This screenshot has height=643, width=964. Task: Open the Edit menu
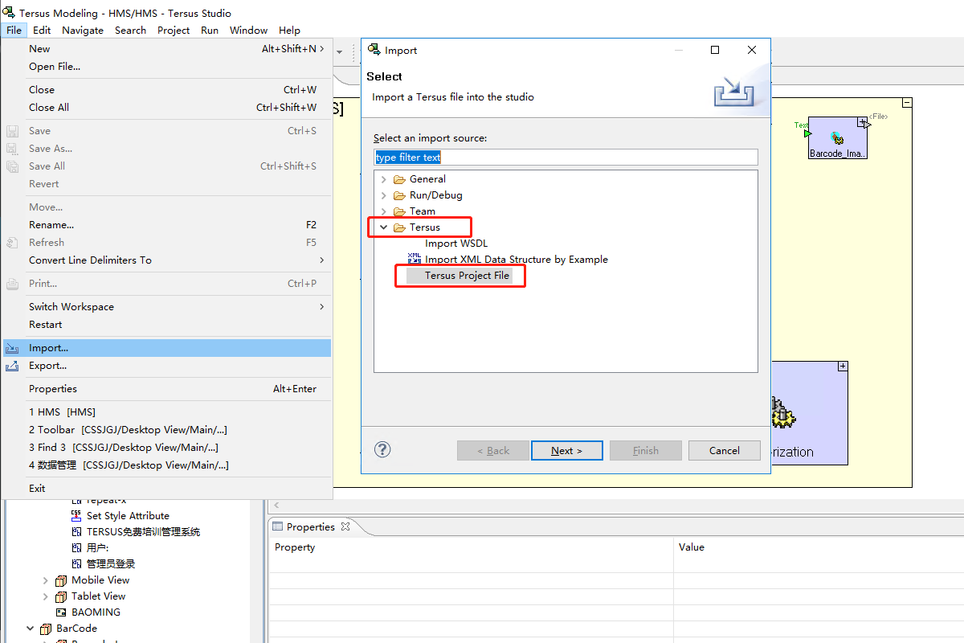click(x=42, y=30)
